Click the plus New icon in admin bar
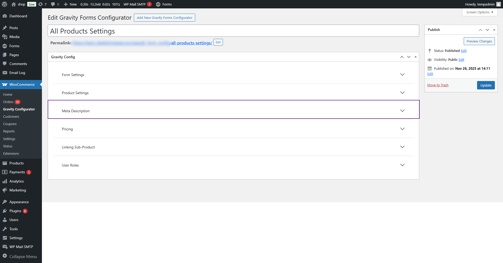The width and height of the screenshot is (503, 263). click(x=66, y=4)
